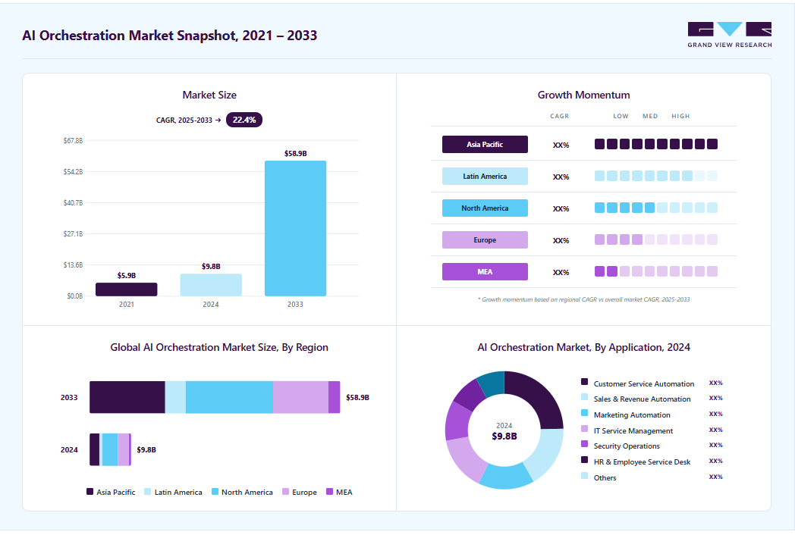
Task: Click the $58.9B label above 2033 bar
Action: (x=295, y=154)
